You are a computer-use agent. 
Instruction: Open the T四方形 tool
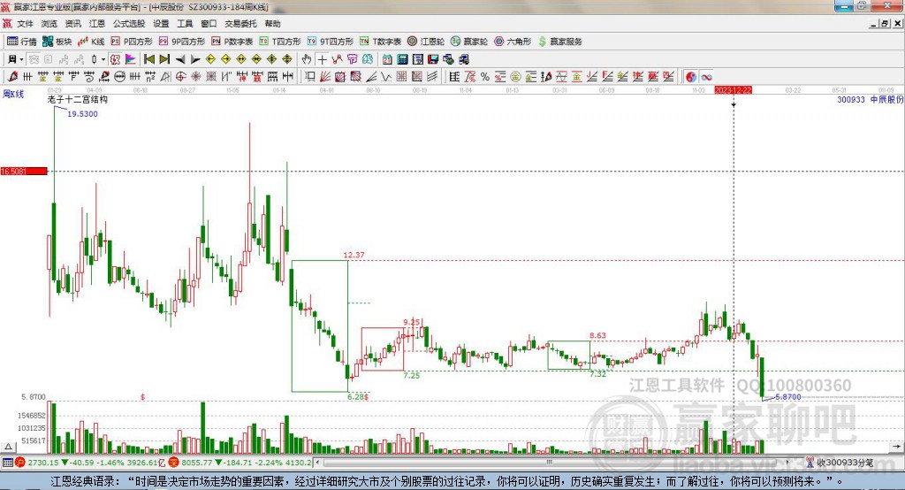(x=280, y=42)
